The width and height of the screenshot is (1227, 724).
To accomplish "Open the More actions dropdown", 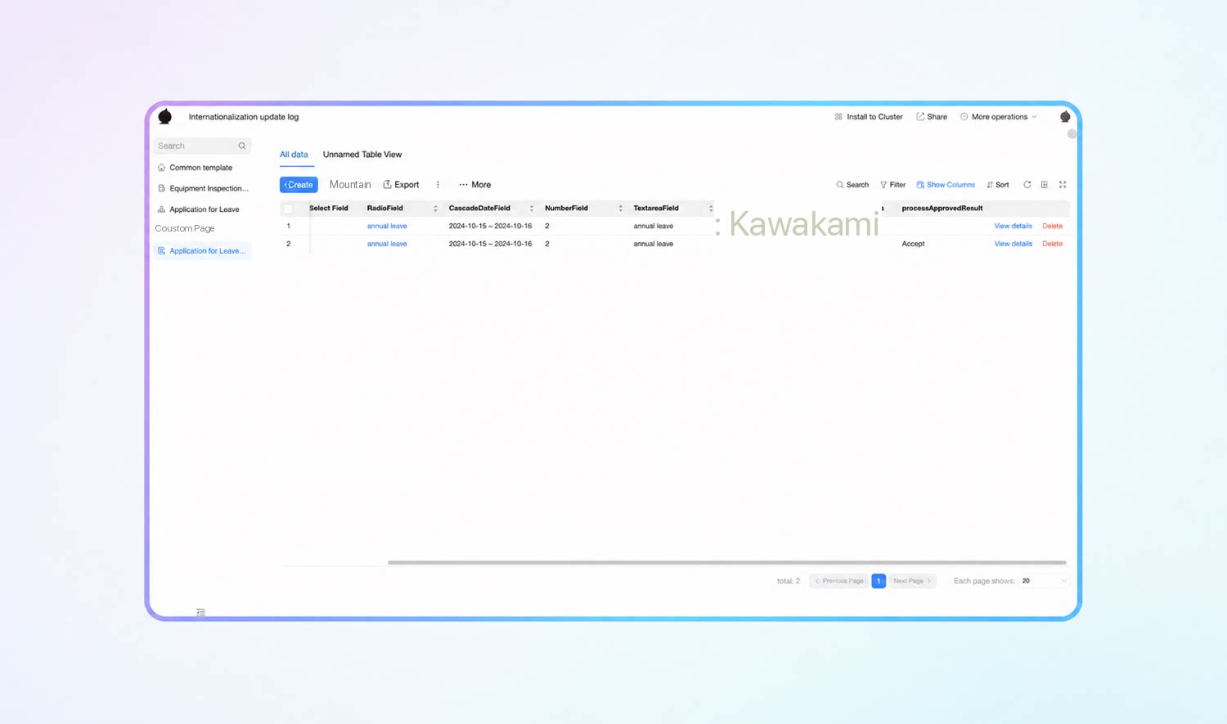I will point(475,185).
